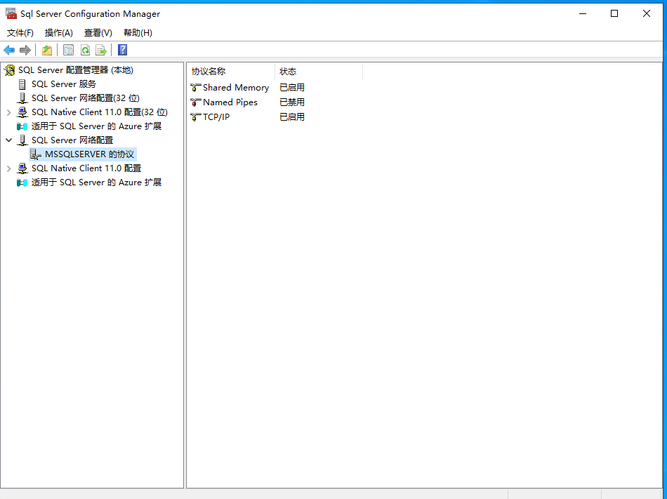This screenshot has width=667, height=499.
Task: Select SQL Server 网络配置(32 位) node
Action: pos(86,98)
